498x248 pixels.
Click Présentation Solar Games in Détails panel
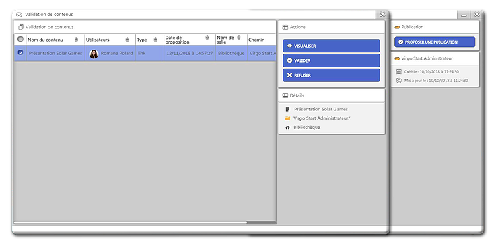[321, 109]
